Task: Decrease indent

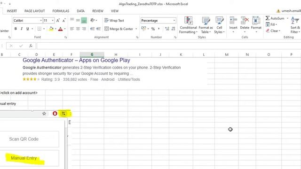Action: pyautogui.click(x=93, y=29)
